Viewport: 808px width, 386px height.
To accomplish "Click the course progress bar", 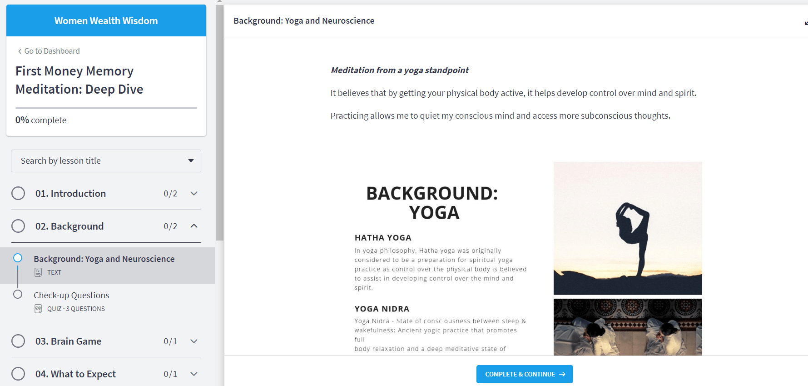I will (x=106, y=108).
